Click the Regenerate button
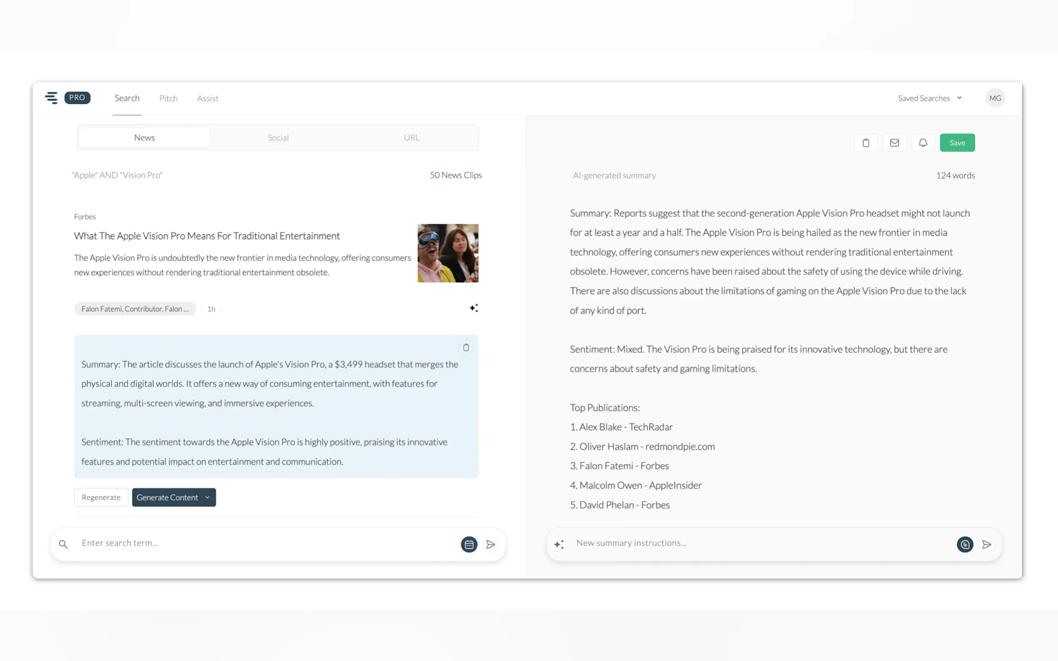This screenshot has width=1058, height=661. pos(101,497)
